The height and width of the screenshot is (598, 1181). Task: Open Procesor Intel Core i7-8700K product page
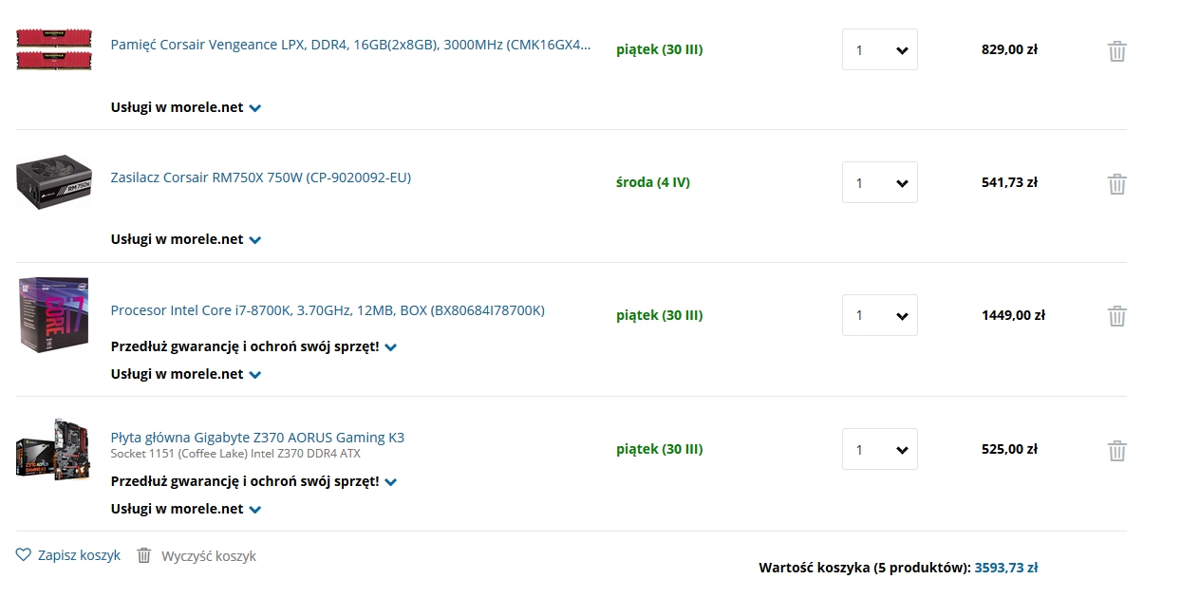pos(328,310)
